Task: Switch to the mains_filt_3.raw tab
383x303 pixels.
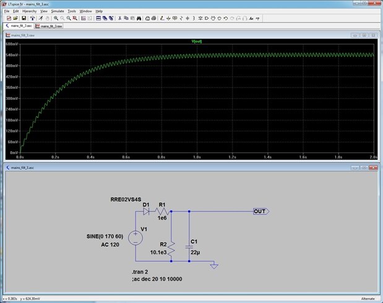Action: (x=49, y=26)
